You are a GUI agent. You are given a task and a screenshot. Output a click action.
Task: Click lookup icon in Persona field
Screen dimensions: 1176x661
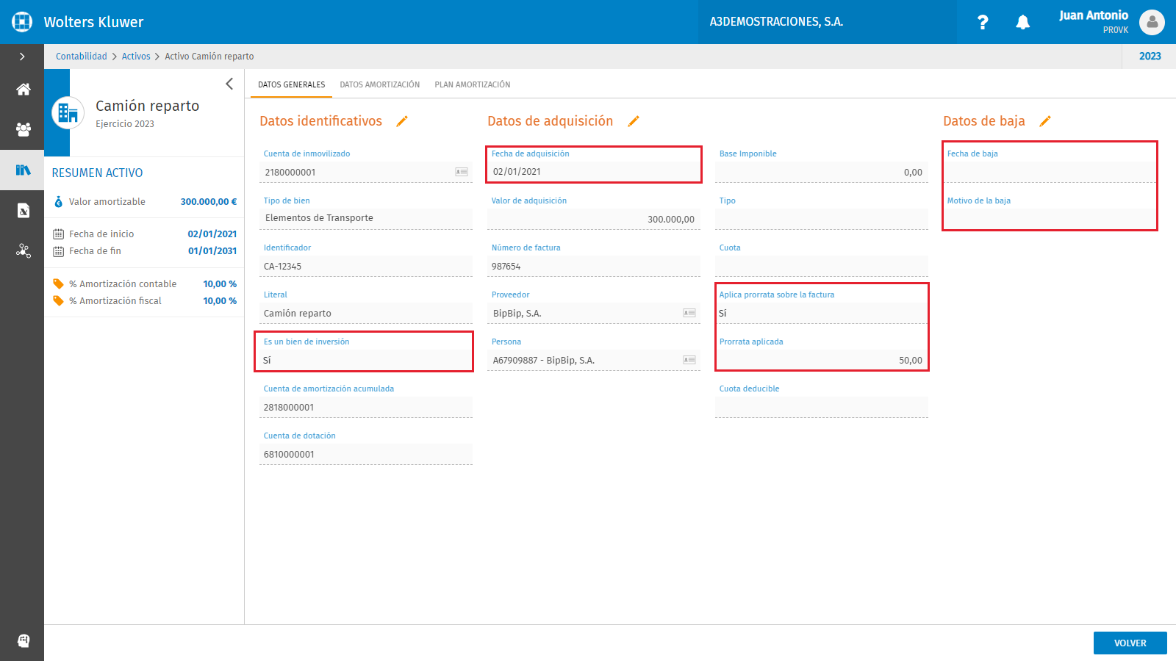coord(689,360)
